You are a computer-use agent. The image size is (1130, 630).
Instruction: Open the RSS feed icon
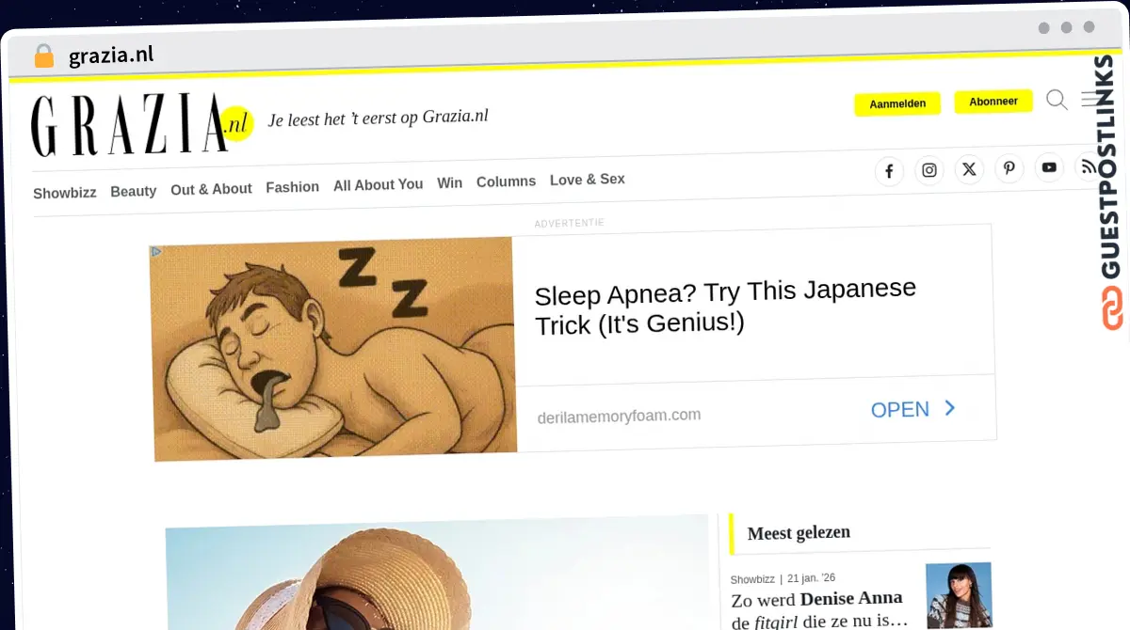[x=1088, y=166]
